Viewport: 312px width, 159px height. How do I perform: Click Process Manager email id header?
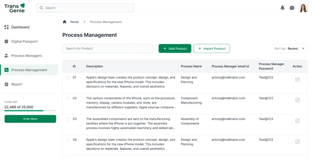point(230,66)
